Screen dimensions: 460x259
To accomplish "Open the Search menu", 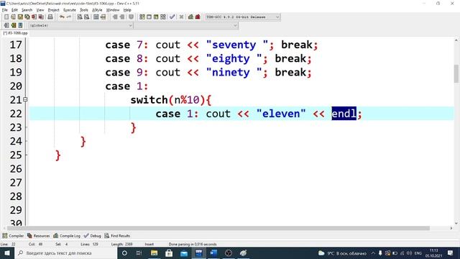I will [x=27, y=10].
